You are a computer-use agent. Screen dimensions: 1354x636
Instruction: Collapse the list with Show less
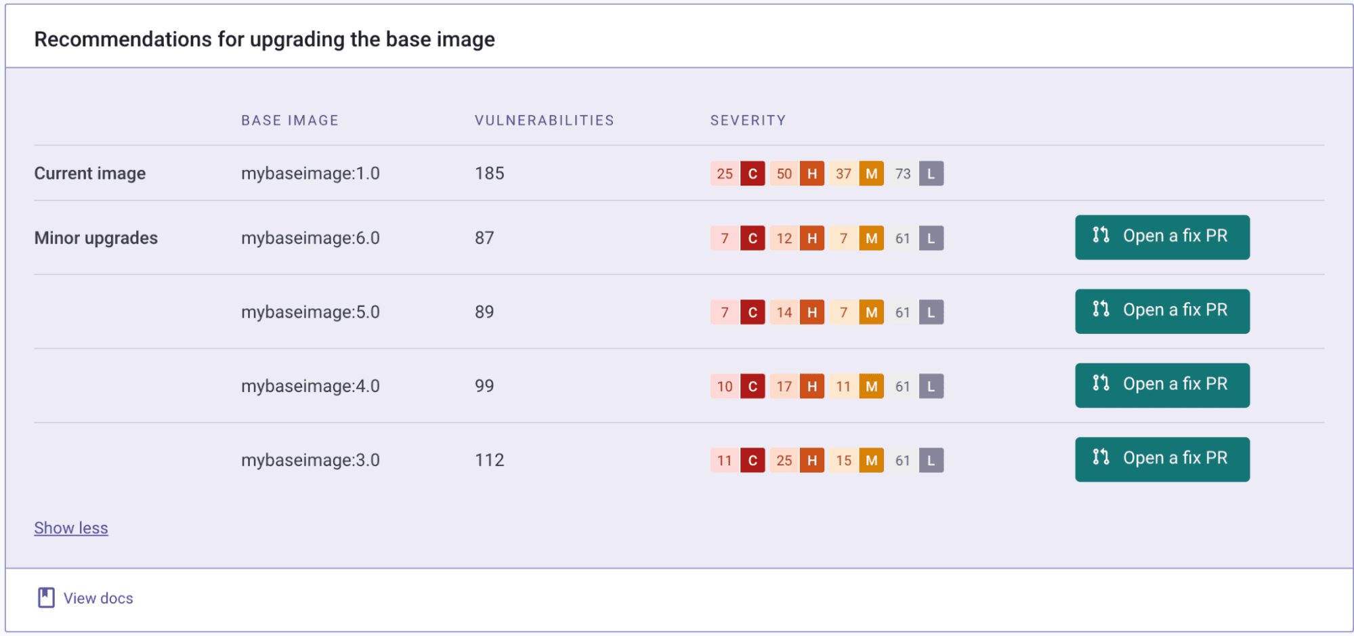click(x=71, y=528)
